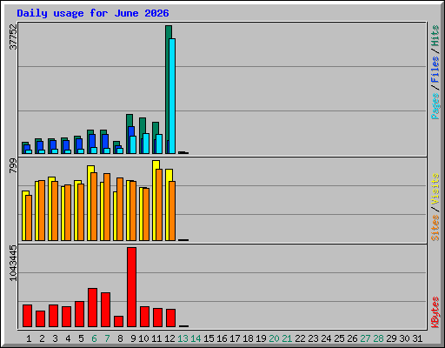
Task: Click green weekend day label 27
Action: pyautogui.click(x=365, y=338)
